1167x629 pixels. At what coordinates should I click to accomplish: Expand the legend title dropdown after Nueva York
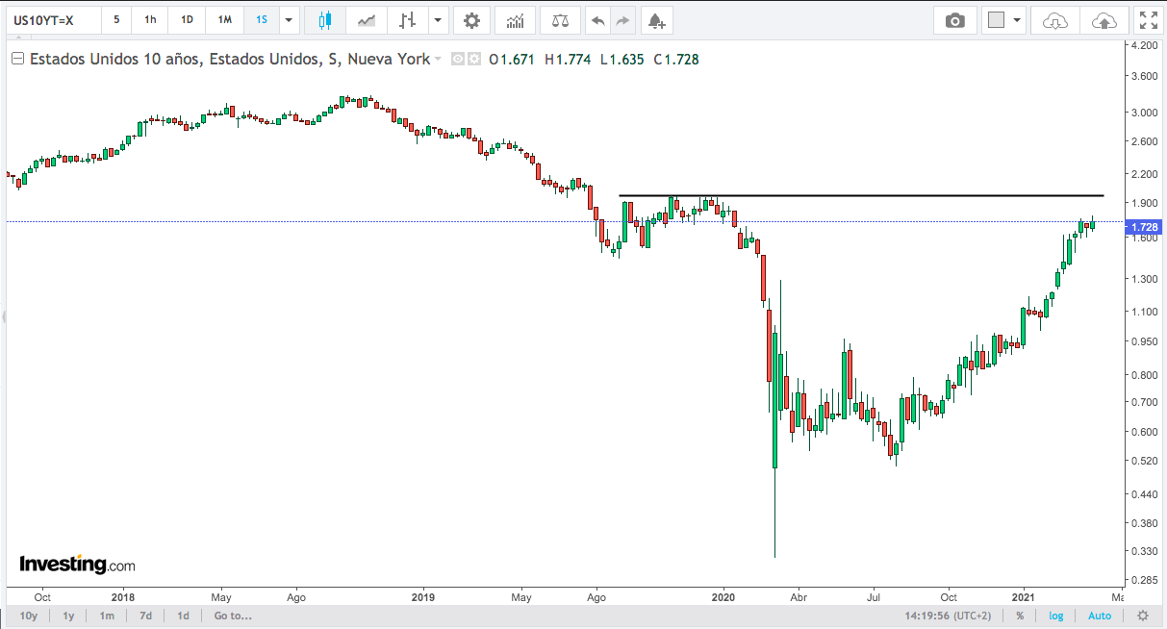coord(439,60)
